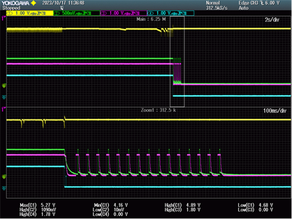The height and width of the screenshot is (219, 292).
Task: Click the green CH2 ground marker in main window
Action: (x=4, y=86)
